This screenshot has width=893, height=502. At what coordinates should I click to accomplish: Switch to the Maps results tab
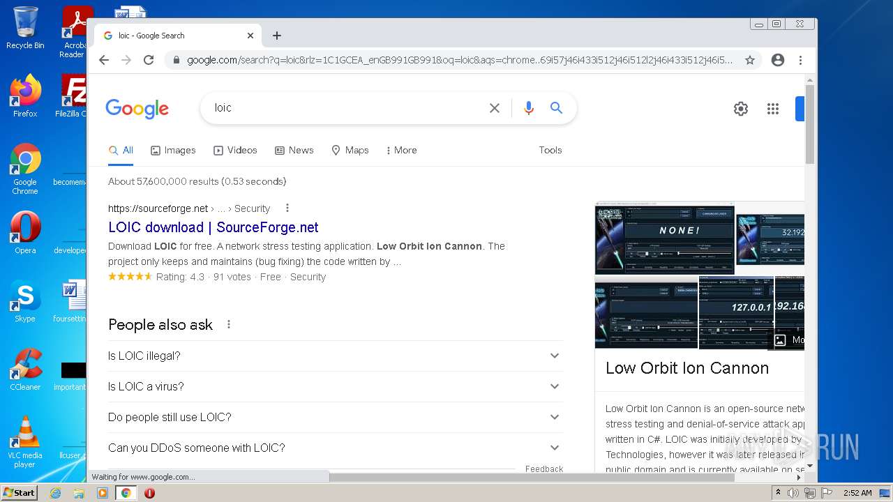(350, 150)
